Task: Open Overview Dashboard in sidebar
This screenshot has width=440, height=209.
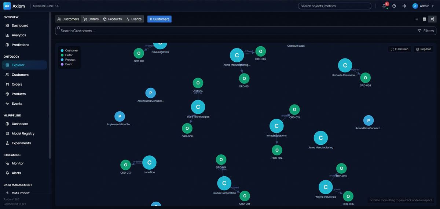Action: [x=24, y=26]
